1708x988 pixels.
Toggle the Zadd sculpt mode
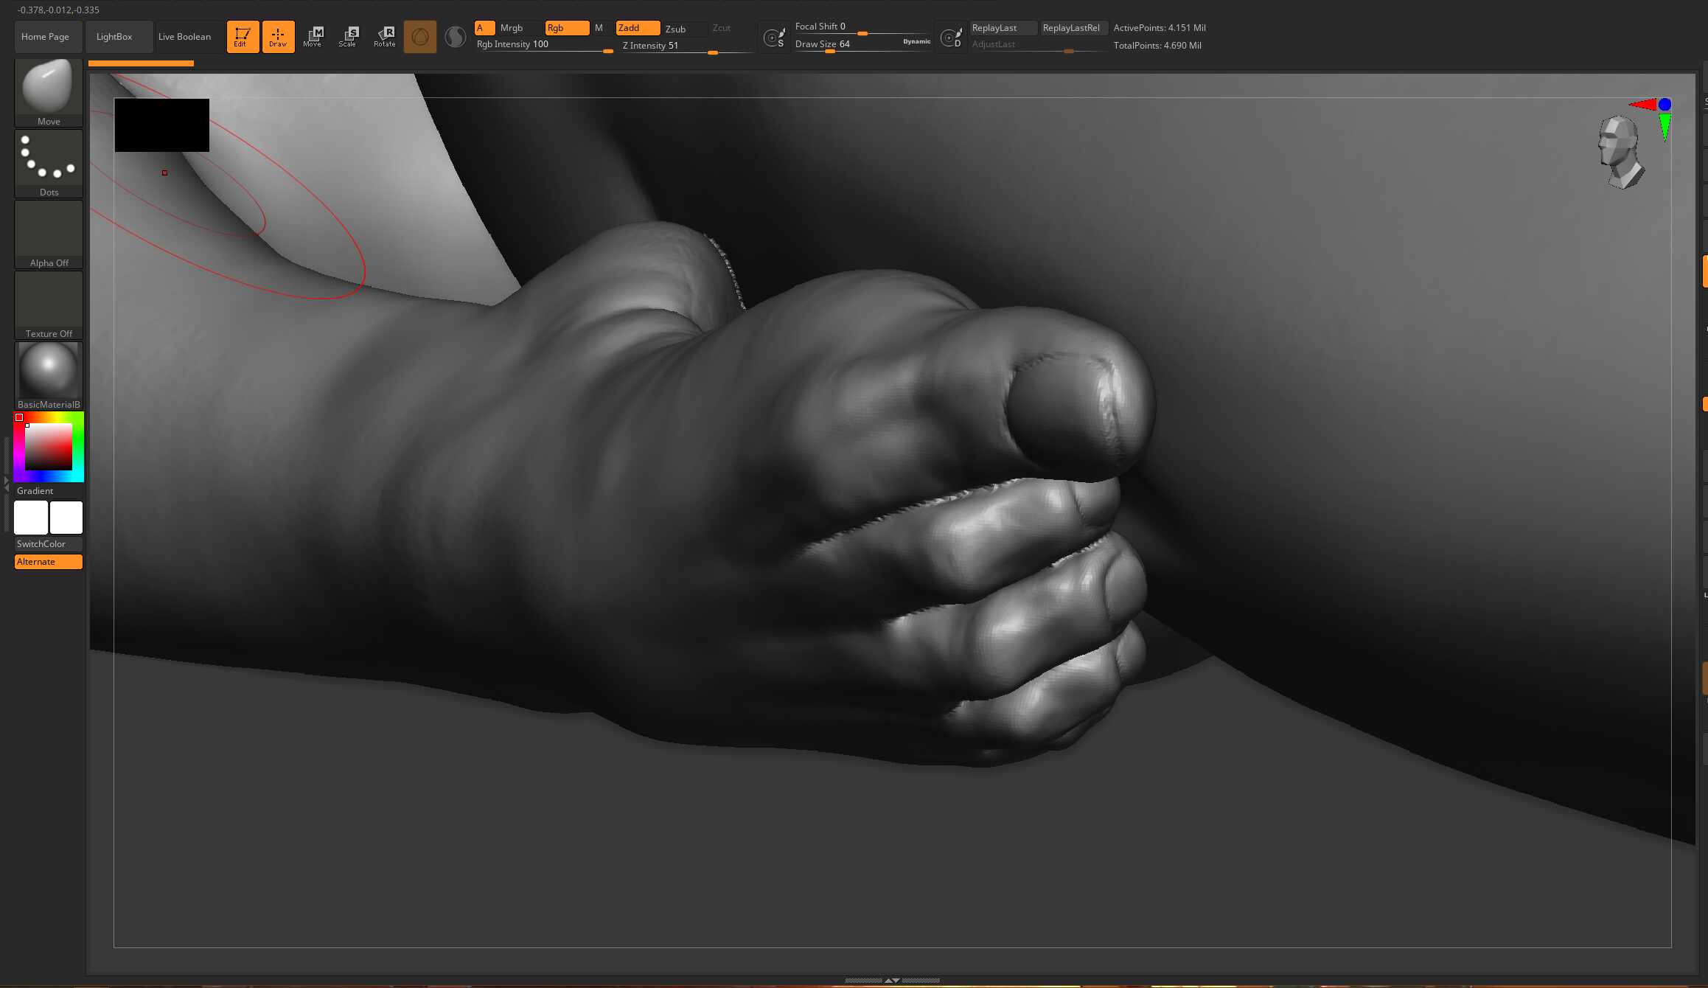[638, 28]
